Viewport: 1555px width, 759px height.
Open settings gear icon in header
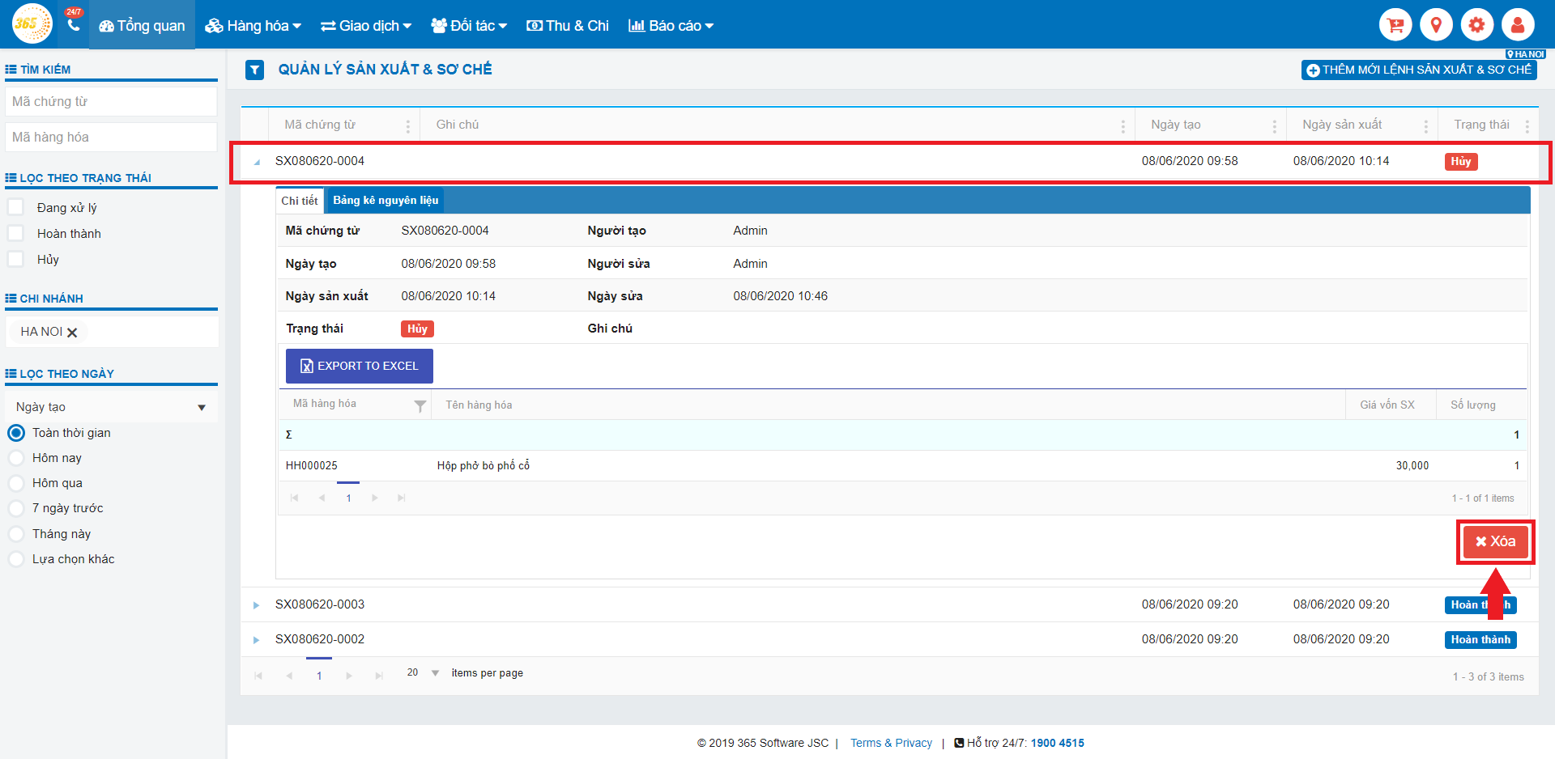(1476, 25)
